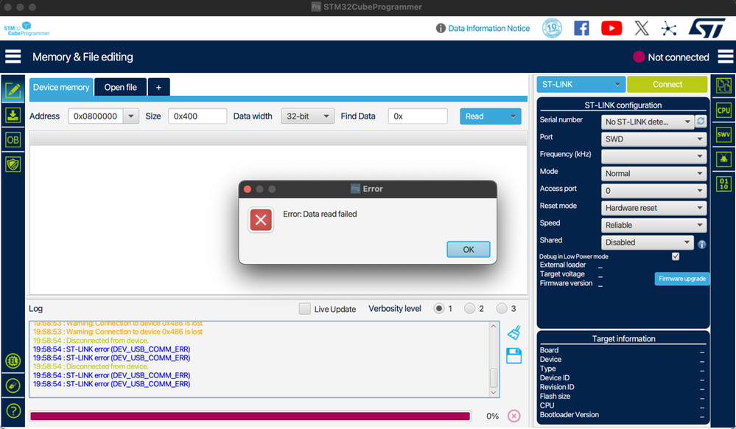736x429 pixels.
Task: Open the ST community network icon
Action: coord(669,29)
